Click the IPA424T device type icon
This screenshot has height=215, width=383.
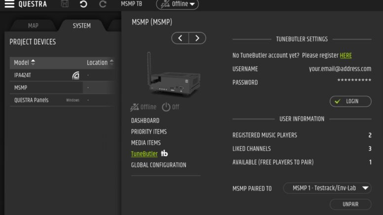(75, 75)
